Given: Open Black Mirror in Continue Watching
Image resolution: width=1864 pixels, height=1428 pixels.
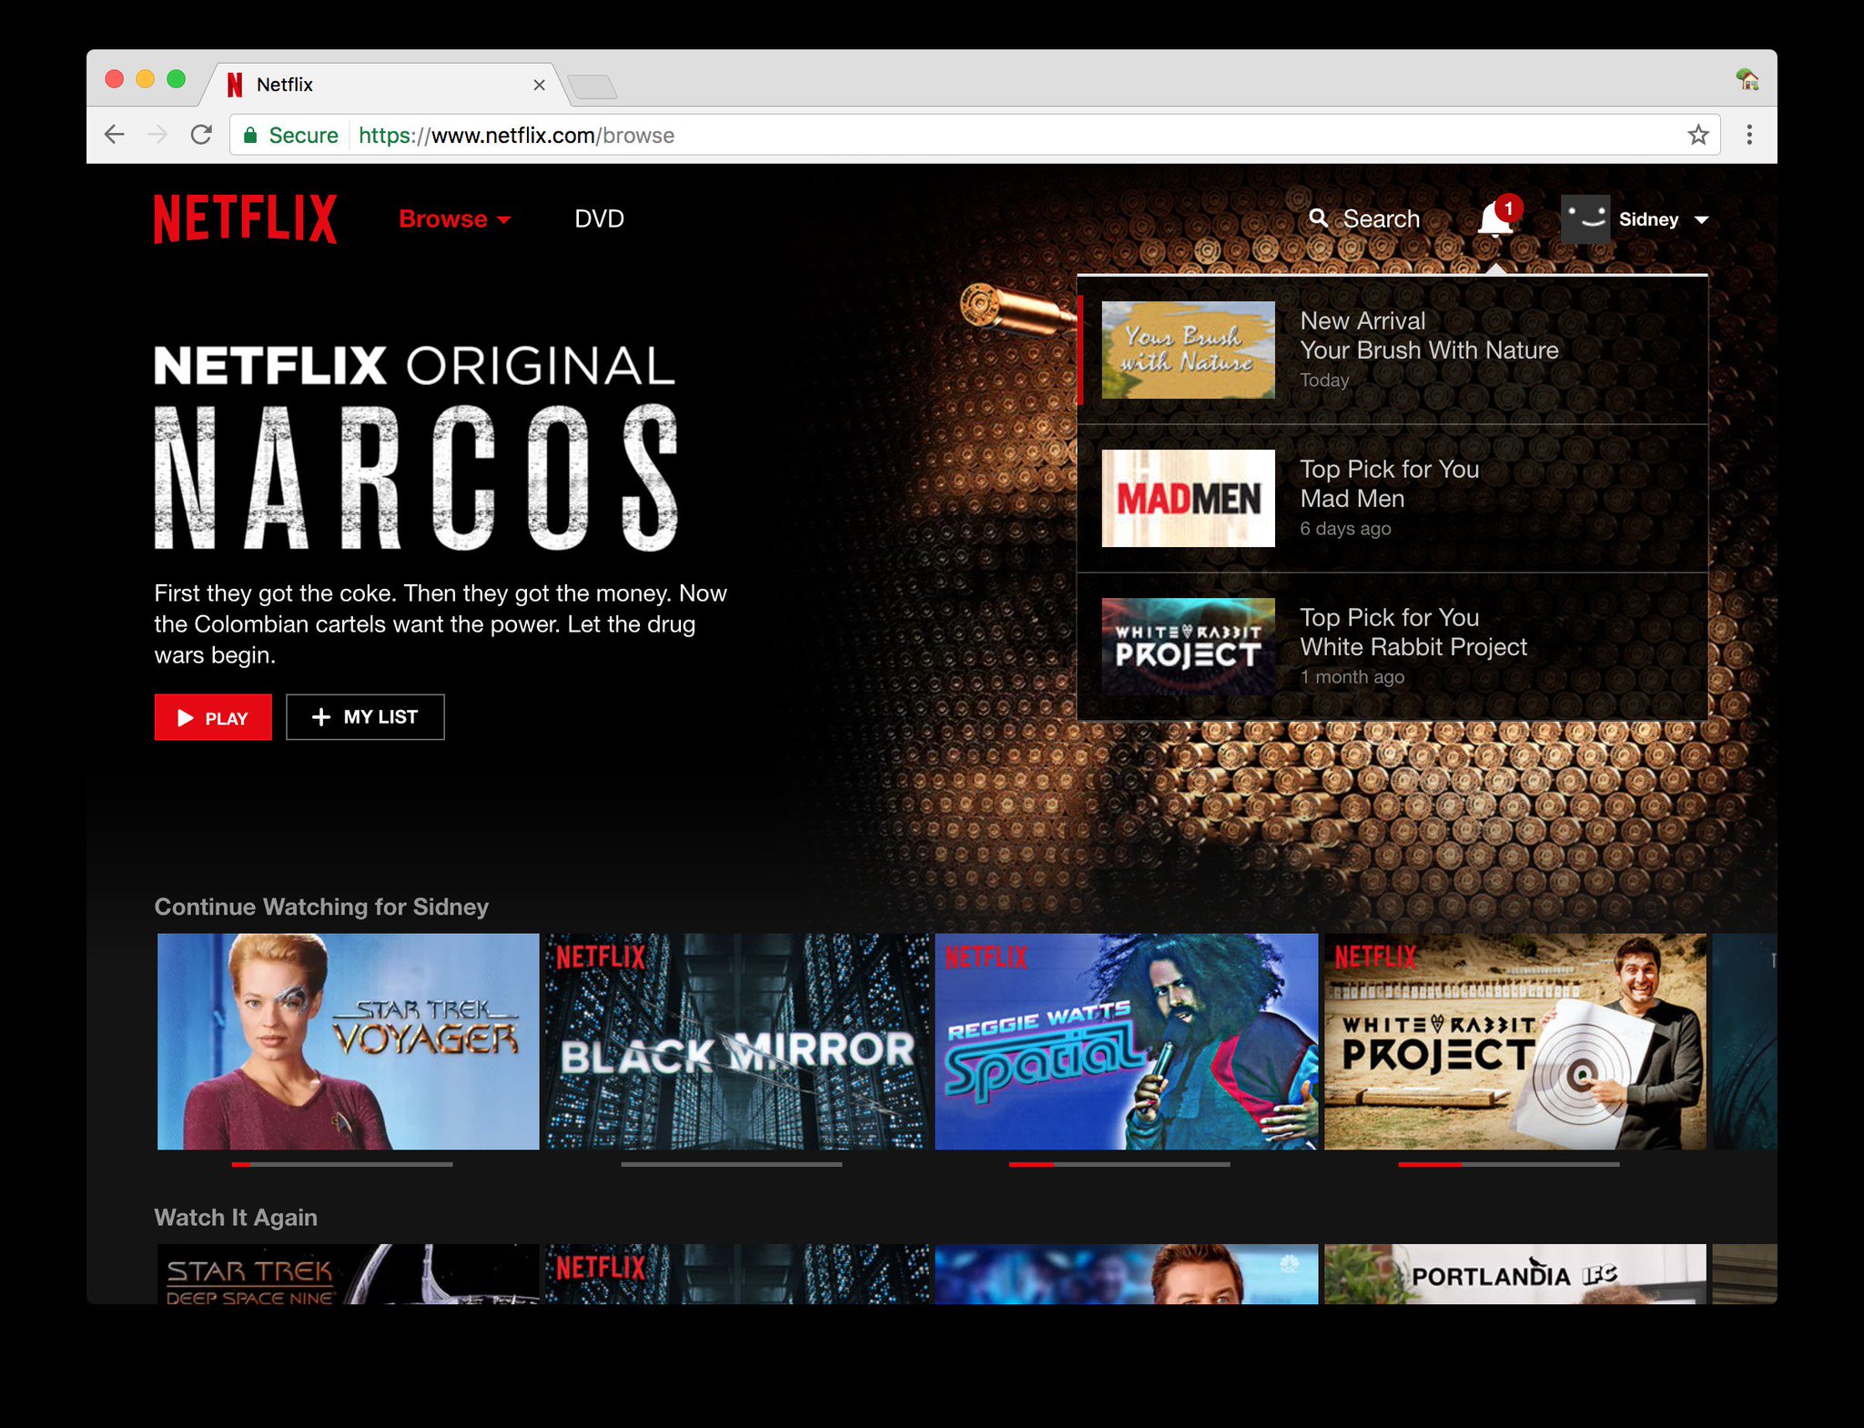Looking at the screenshot, I should coord(737,1041).
